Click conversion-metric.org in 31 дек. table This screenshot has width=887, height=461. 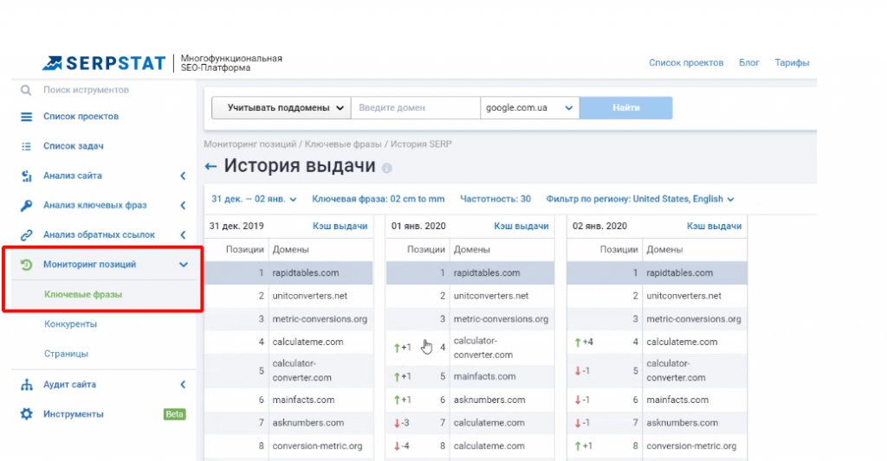pyautogui.click(x=317, y=445)
